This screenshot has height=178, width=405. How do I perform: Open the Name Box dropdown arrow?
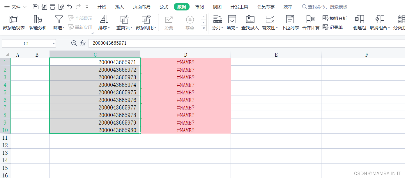pyautogui.click(x=54, y=44)
